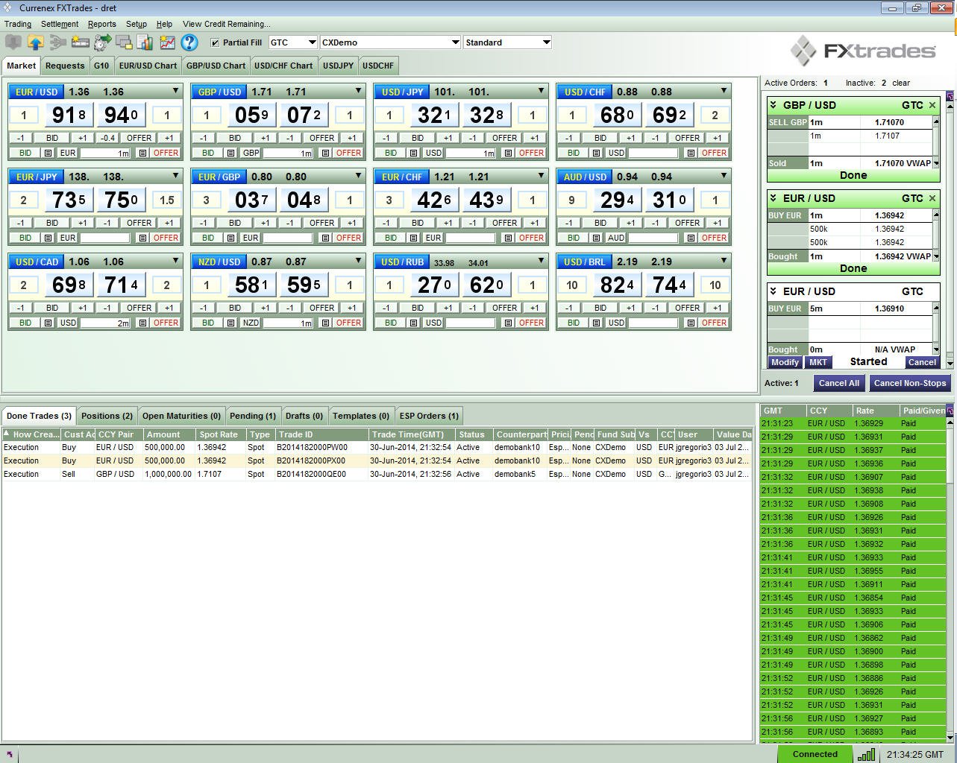957x763 pixels.
Task: Click list icon beside NZD/USD OFFER button
Action: [x=325, y=323]
